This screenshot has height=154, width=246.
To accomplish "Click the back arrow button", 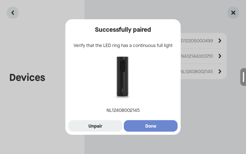I will pyautogui.click(x=13, y=13).
